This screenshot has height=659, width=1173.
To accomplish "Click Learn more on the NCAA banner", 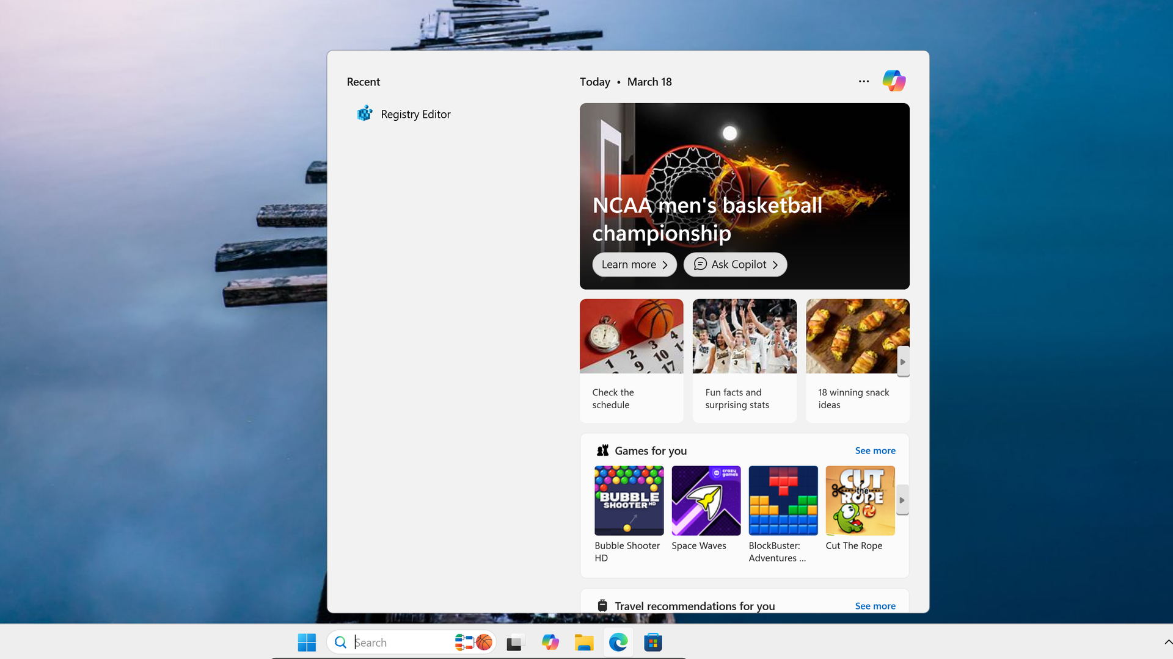I will tap(634, 264).
